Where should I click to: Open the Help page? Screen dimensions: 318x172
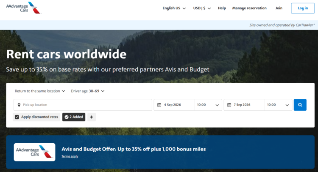coord(222,8)
